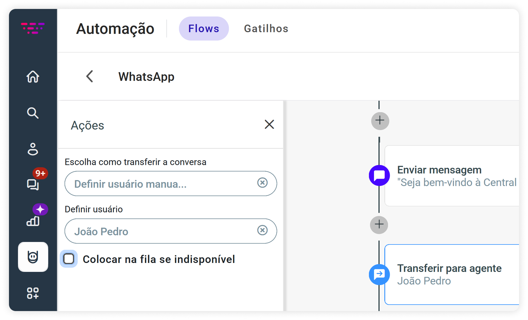The width and height of the screenshot is (528, 320).
Task: Switch to the Gatilhos tab
Action: (x=266, y=29)
